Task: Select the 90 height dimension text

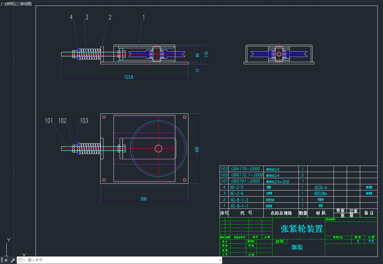Action: 198,55
